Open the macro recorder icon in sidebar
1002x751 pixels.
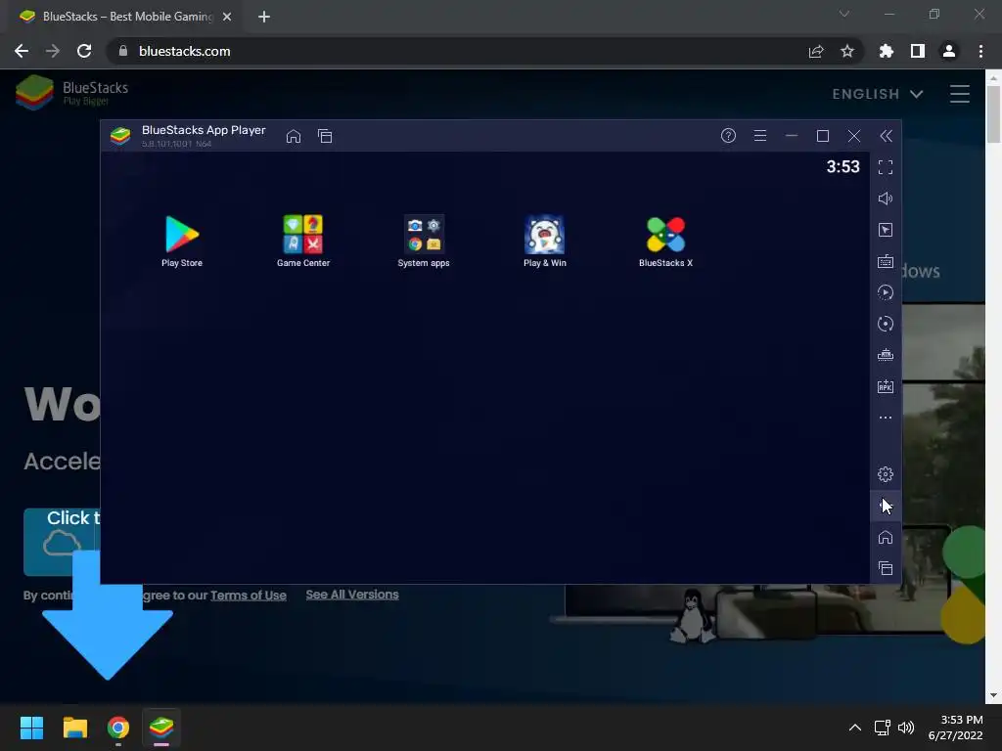(885, 292)
